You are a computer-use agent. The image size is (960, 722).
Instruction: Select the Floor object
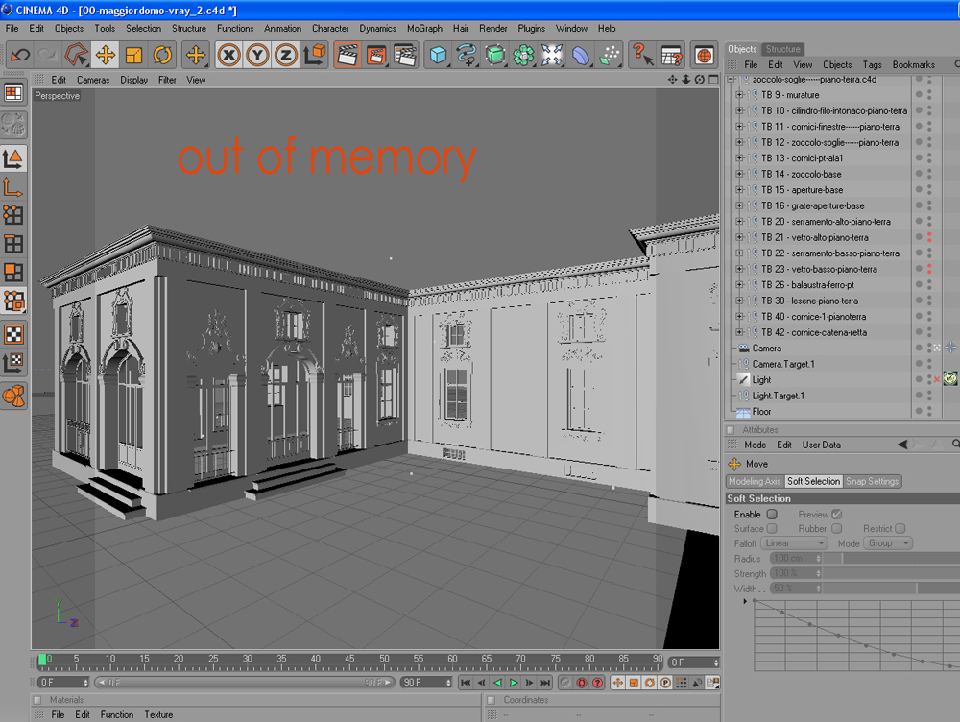pos(761,412)
